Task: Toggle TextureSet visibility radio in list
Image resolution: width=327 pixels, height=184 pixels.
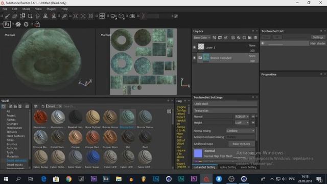Action: coord(263,43)
